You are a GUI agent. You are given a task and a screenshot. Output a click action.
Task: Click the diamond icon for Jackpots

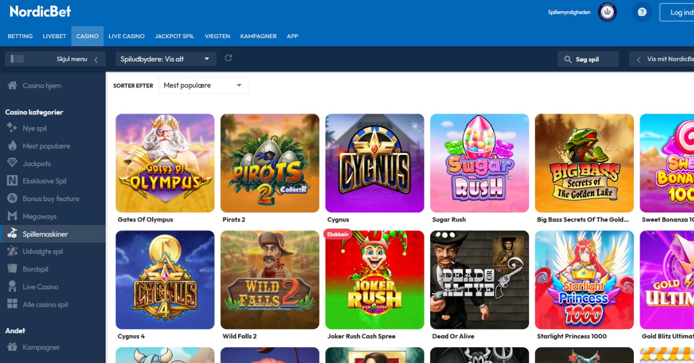point(12,164)
